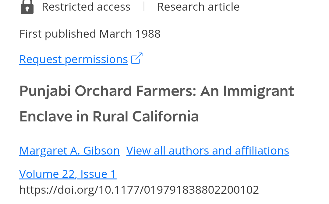Click the DOI URL text
This screenshot has height=204, width=329.
click(139, 190)
